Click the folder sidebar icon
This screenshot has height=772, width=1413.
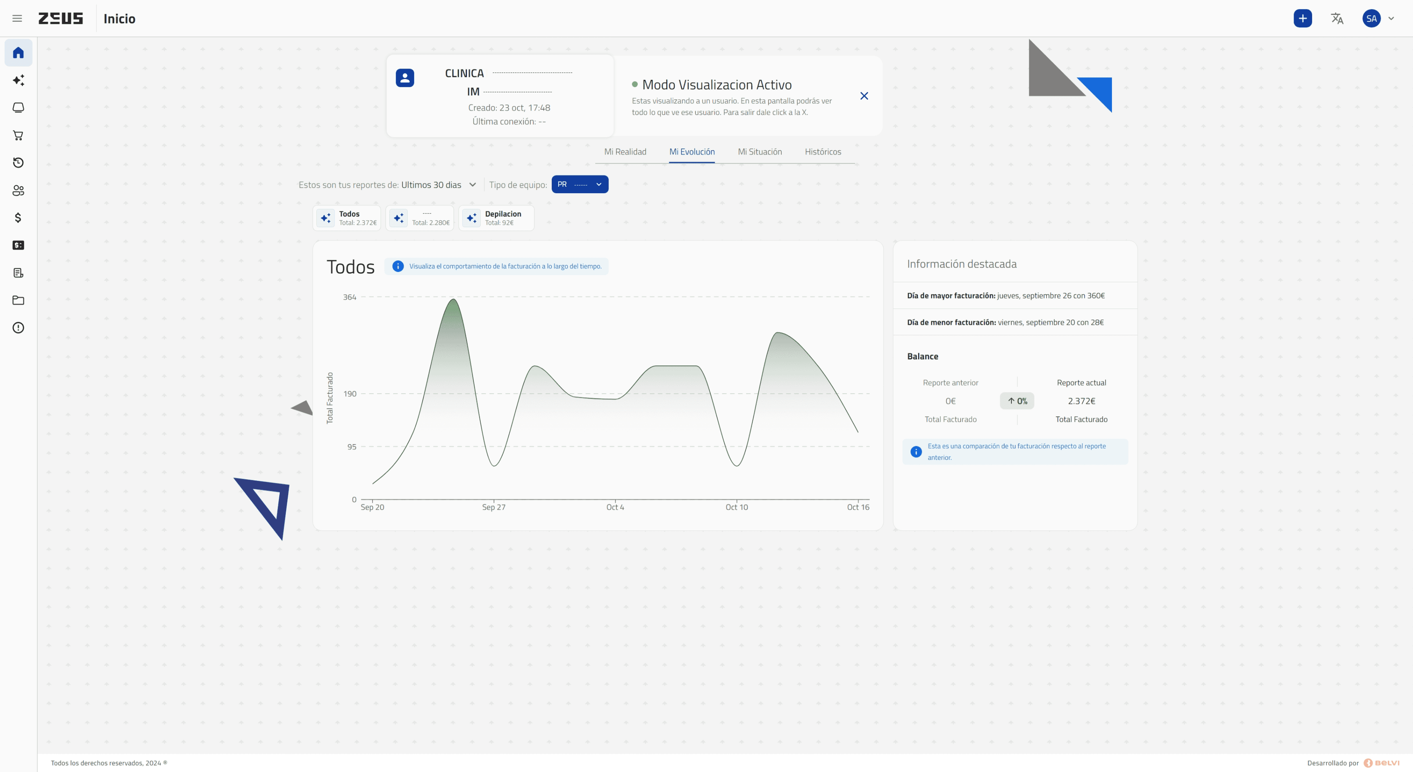[18, 300]
